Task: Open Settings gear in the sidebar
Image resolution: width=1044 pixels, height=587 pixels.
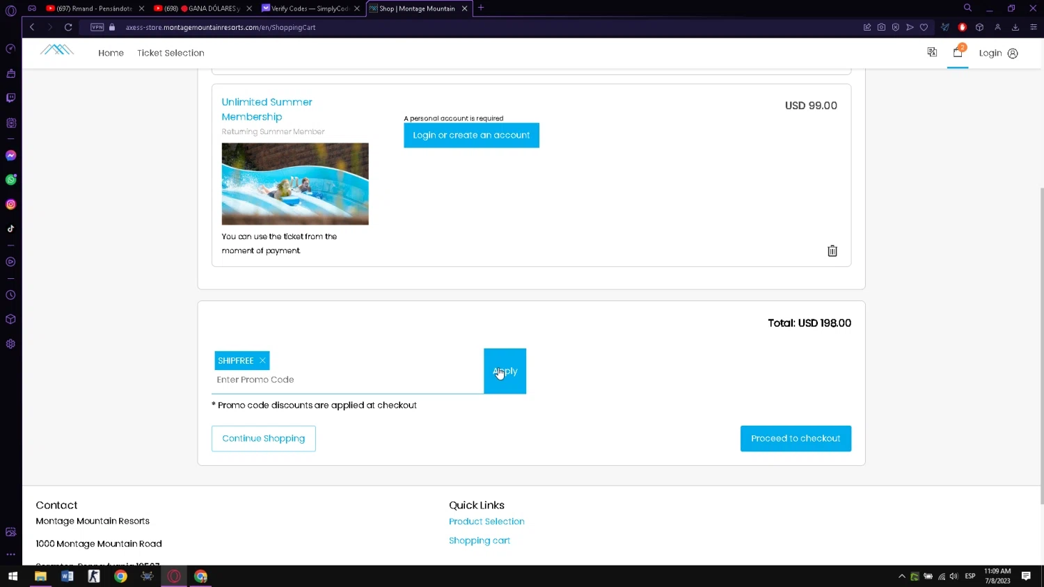Action: [10, 344]
